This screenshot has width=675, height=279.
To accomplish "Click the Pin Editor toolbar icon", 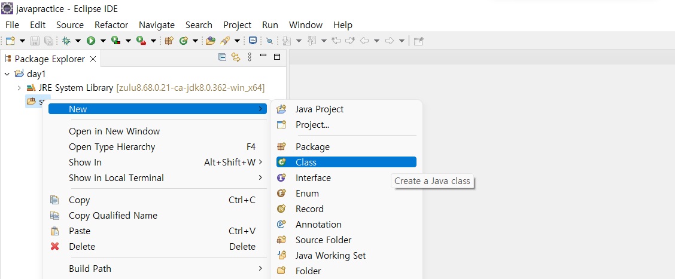I will [x=418, y=41].
